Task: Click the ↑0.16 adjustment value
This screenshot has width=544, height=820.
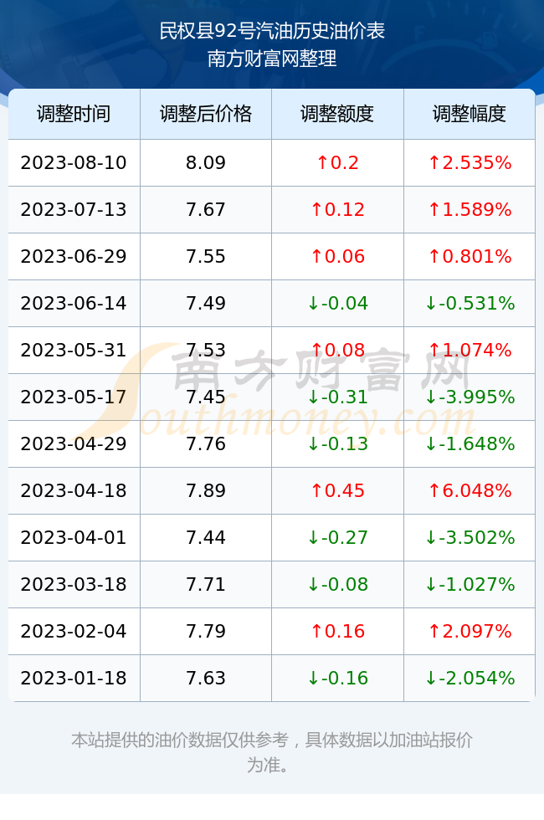Action: (337, 631)
